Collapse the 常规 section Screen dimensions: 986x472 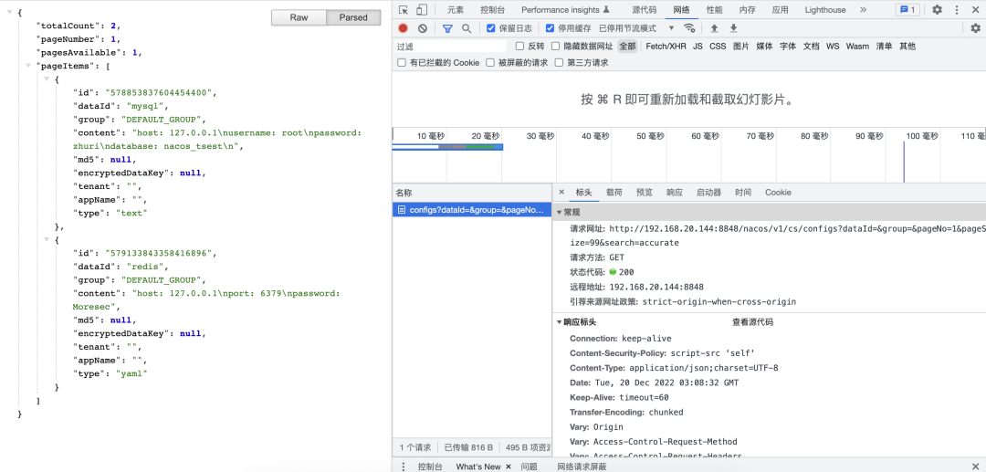click(x=560, y=212)
